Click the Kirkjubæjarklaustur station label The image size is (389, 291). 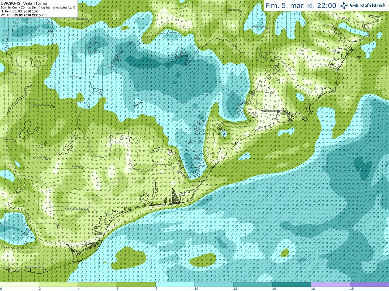[x=76, y=209]
